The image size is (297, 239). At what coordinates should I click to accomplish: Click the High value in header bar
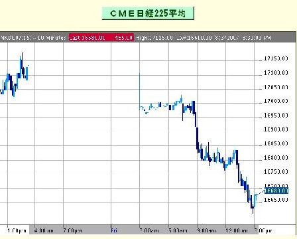click(154, 38)
